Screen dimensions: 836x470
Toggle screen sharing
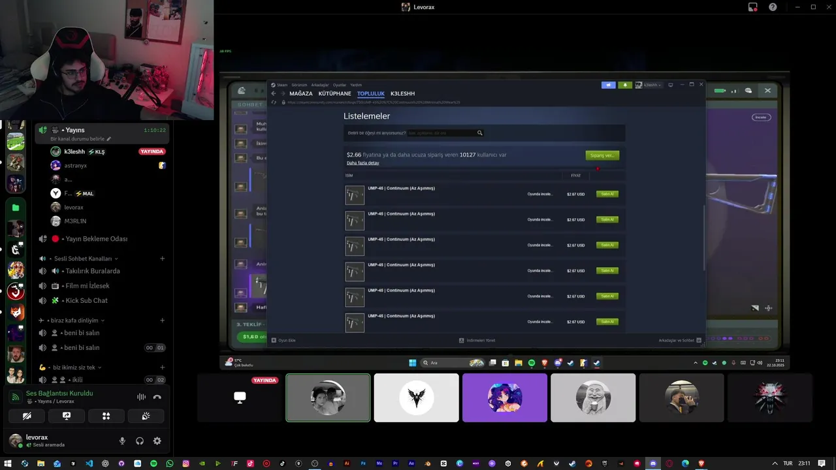(x=66, y=416)
